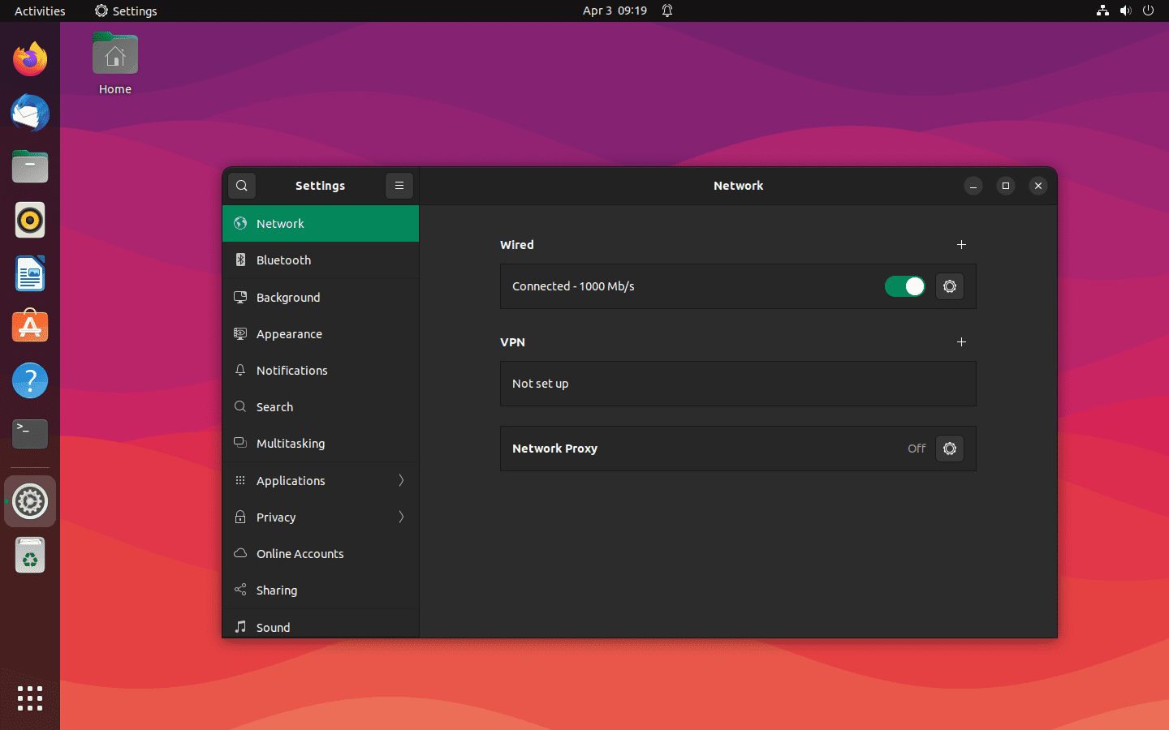
Task: Maximize the Settings window
Action: click(1006, 186)
